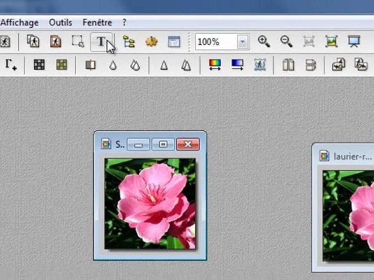The width and height of the screenshot is (374, 280).
Task: Click the Gamma plus icon
Action: (11, 65)
